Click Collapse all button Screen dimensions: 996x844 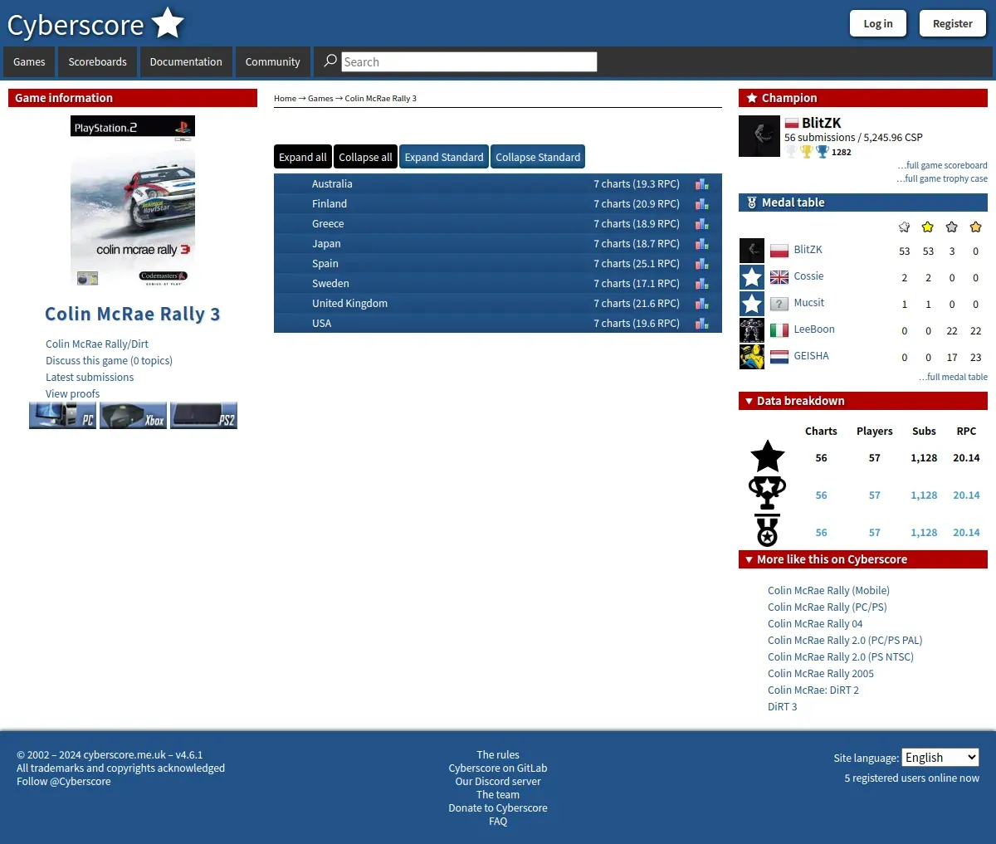365,157
